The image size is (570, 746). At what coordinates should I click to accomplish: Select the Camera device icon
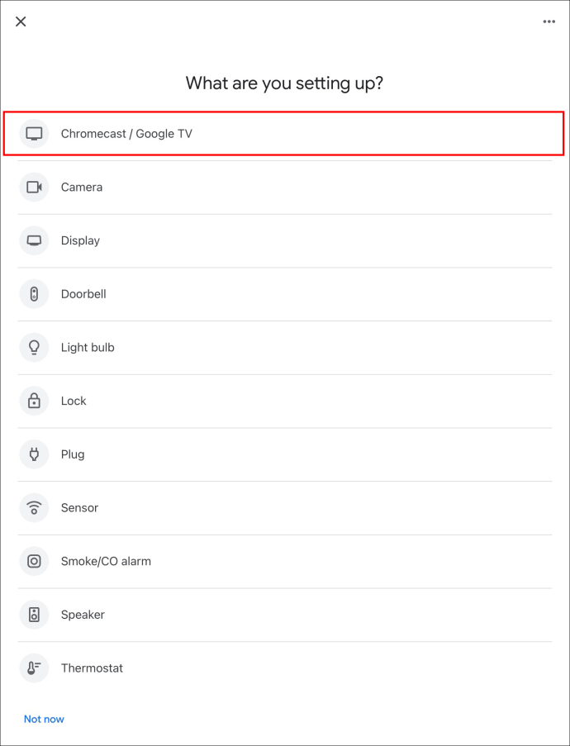(34, 188)
